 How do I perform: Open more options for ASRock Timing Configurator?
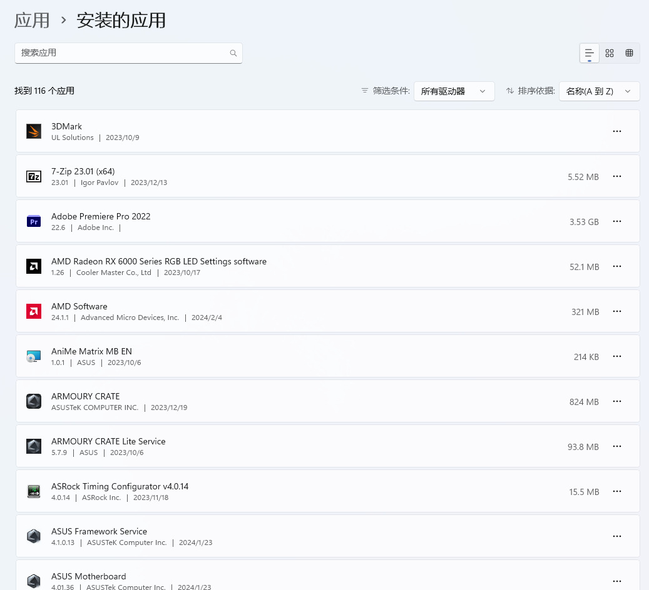[617, 492]
